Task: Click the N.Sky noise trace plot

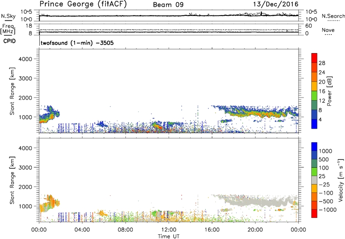Action: pyautogui.click(x=169, y=16)
